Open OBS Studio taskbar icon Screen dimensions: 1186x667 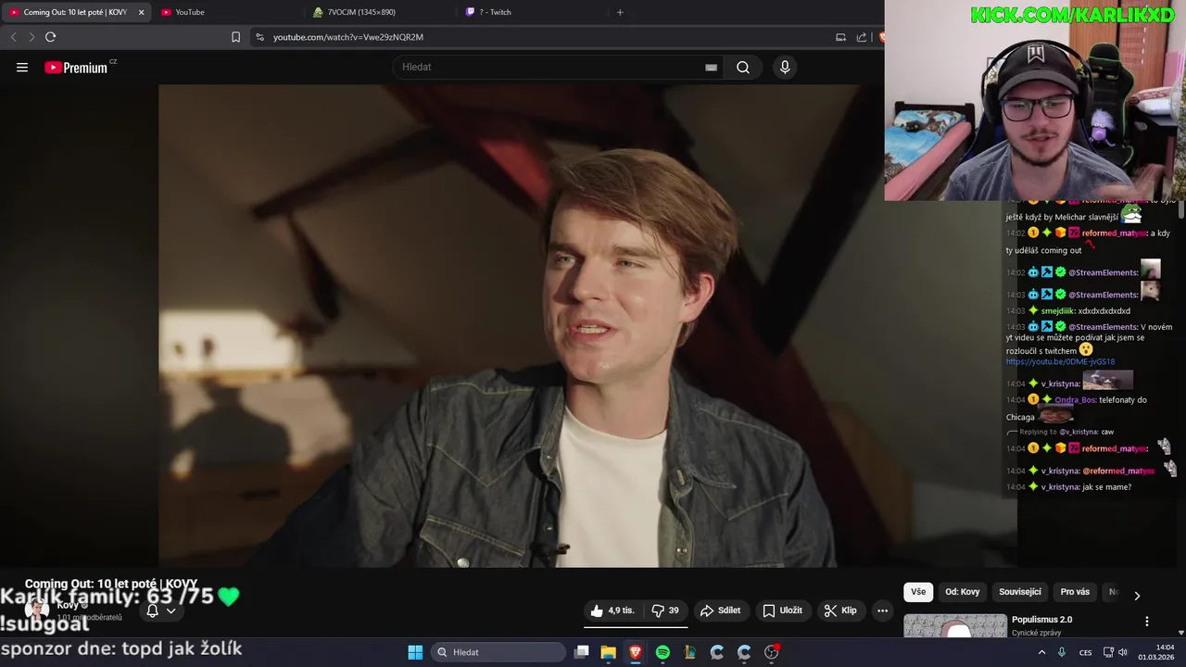tap(772, 652)
